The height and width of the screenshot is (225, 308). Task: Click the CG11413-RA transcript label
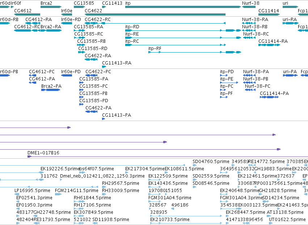pos(117,63)
